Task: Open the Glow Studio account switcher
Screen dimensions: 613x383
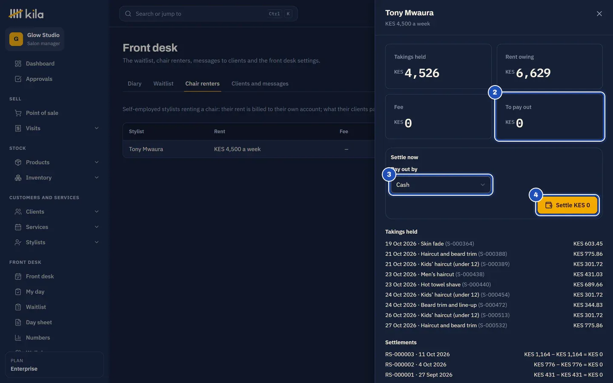Action: click(35, 39)
